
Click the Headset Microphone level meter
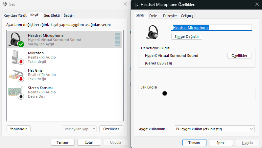click(x=117, y=39)
